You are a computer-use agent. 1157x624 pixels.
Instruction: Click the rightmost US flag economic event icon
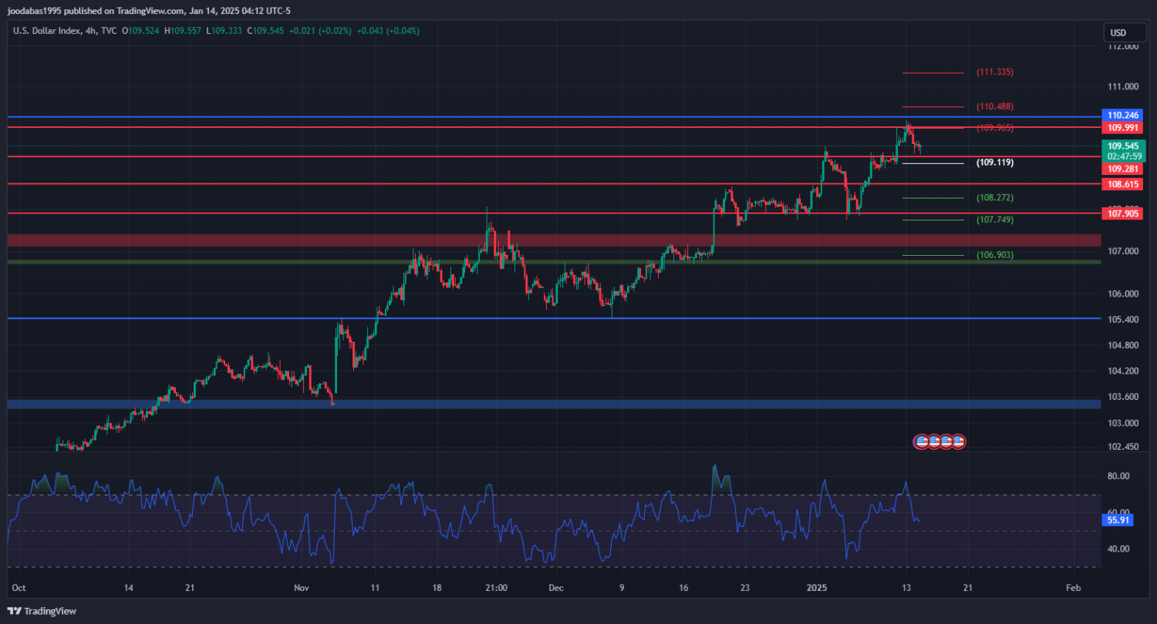(958, 441)
